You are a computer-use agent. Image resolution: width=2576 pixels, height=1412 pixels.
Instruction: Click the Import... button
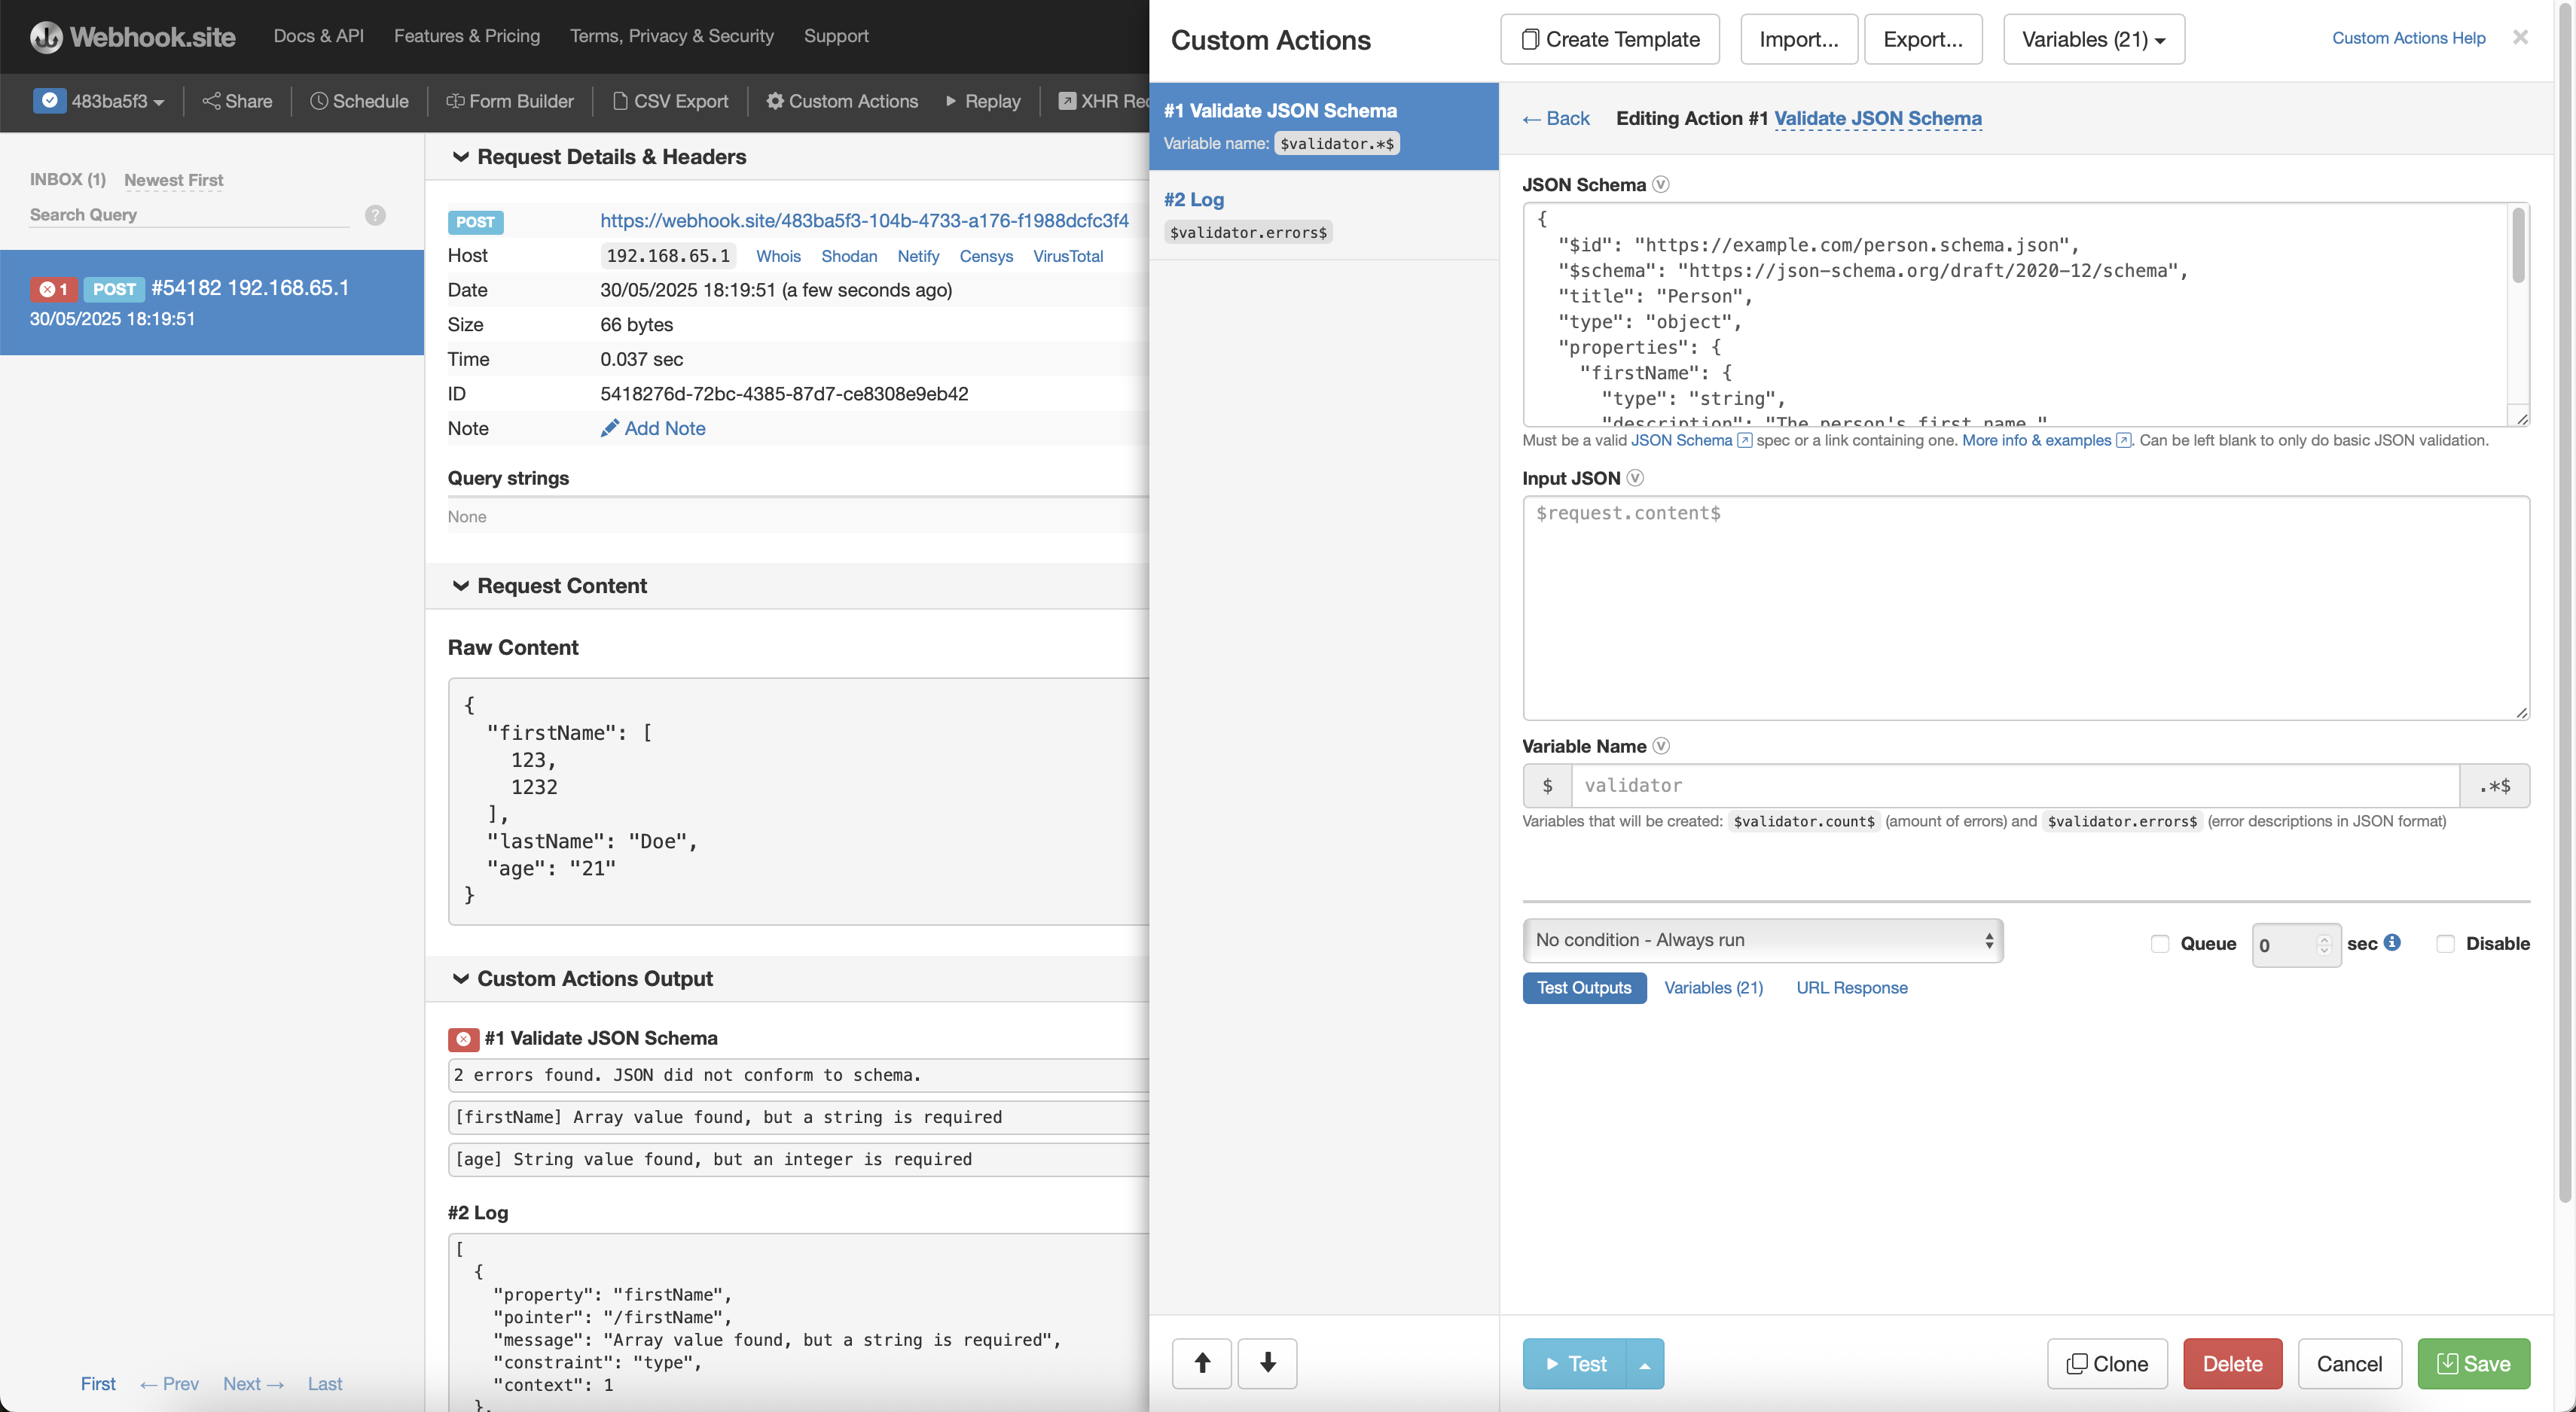[1799, 39]
